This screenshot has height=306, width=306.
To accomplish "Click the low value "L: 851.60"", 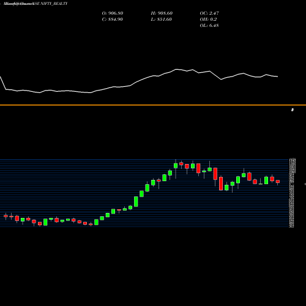I will (x=162, y=20).
